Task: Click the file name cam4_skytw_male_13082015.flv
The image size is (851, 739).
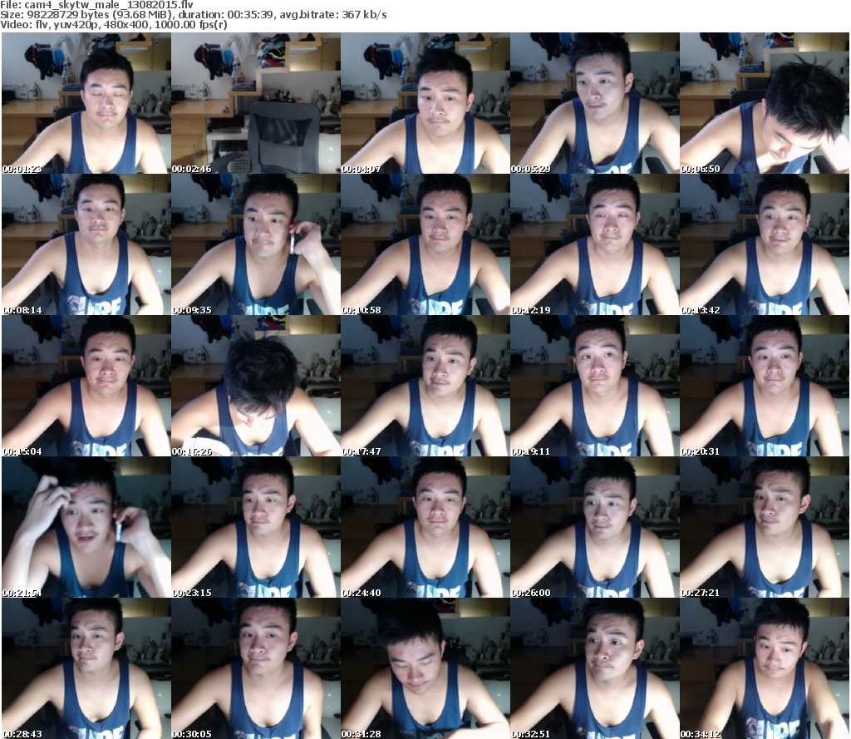Action: point(109,5)
